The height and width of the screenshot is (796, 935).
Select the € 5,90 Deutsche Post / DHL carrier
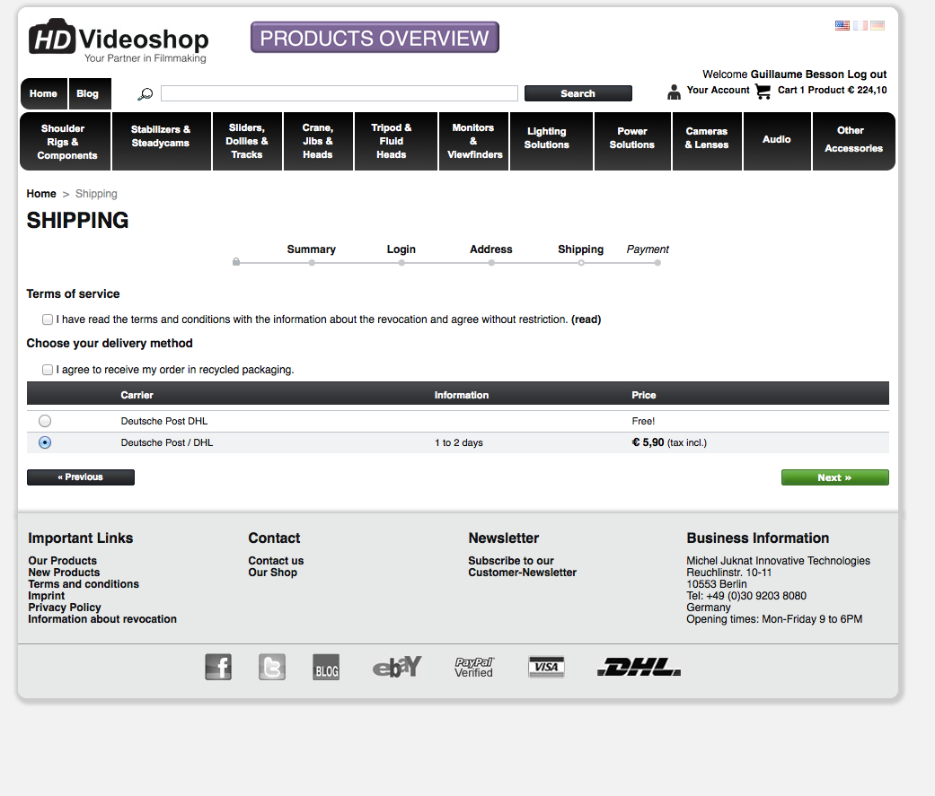pyautogui.click(x=45, y=442)
